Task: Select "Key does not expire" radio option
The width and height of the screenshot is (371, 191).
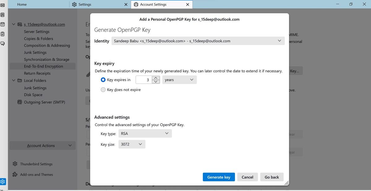Action: tap(103, 90)
